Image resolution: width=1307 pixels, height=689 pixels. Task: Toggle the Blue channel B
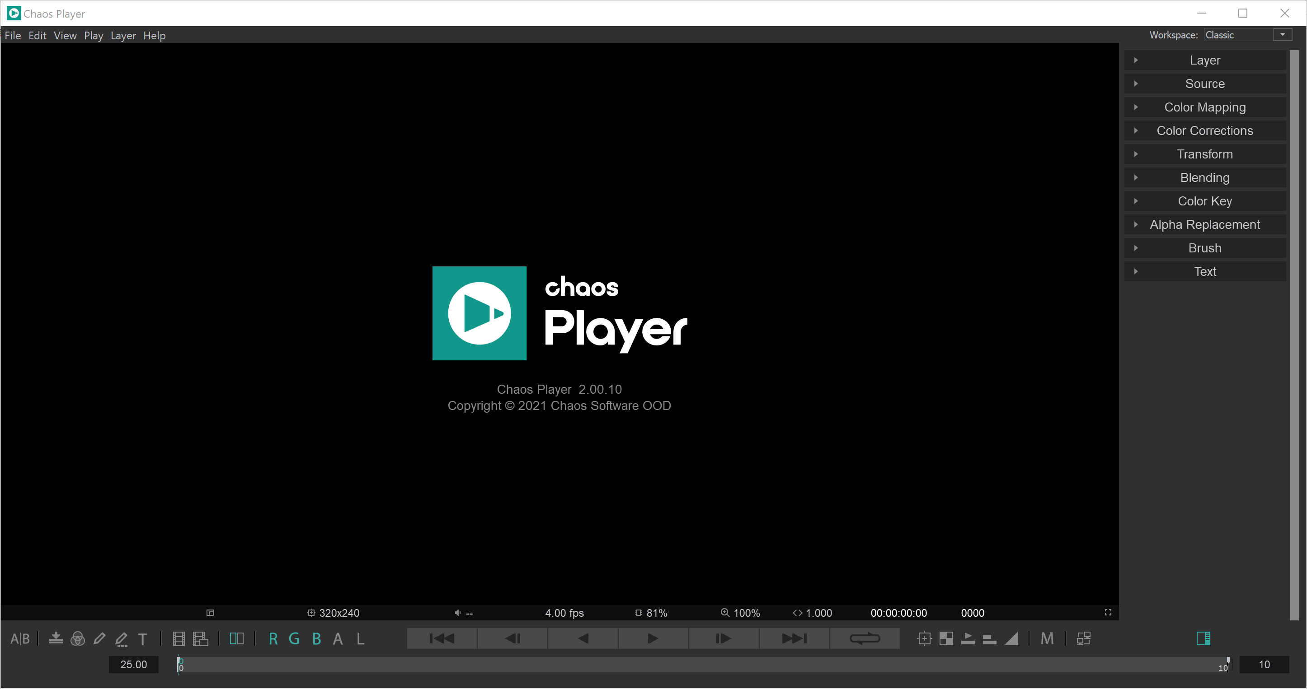pos(317,639)
